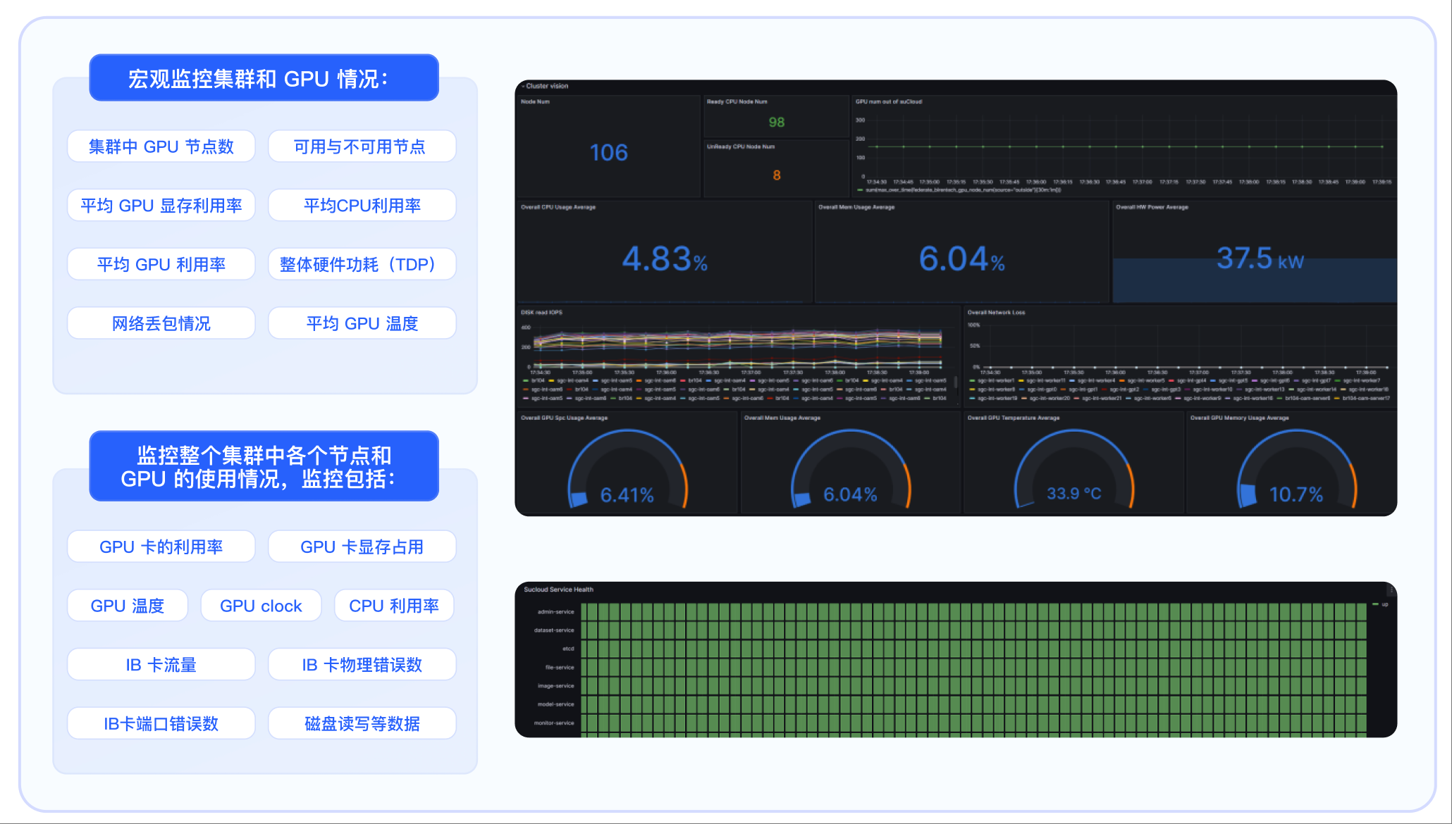1452x824 pixels.
Task: Click the Overall HW Power 37.5 kW panel
Action: click(x=1260, y=258)
